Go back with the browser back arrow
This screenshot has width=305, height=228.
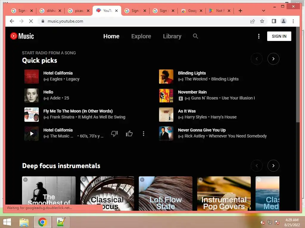[12, 21]
